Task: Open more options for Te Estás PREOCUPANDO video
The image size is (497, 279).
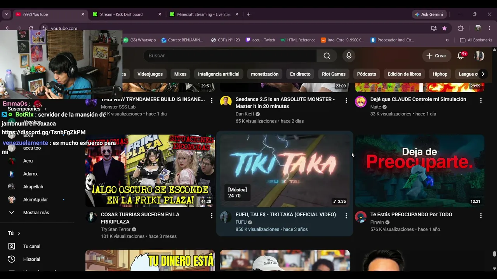Action: 481,215
